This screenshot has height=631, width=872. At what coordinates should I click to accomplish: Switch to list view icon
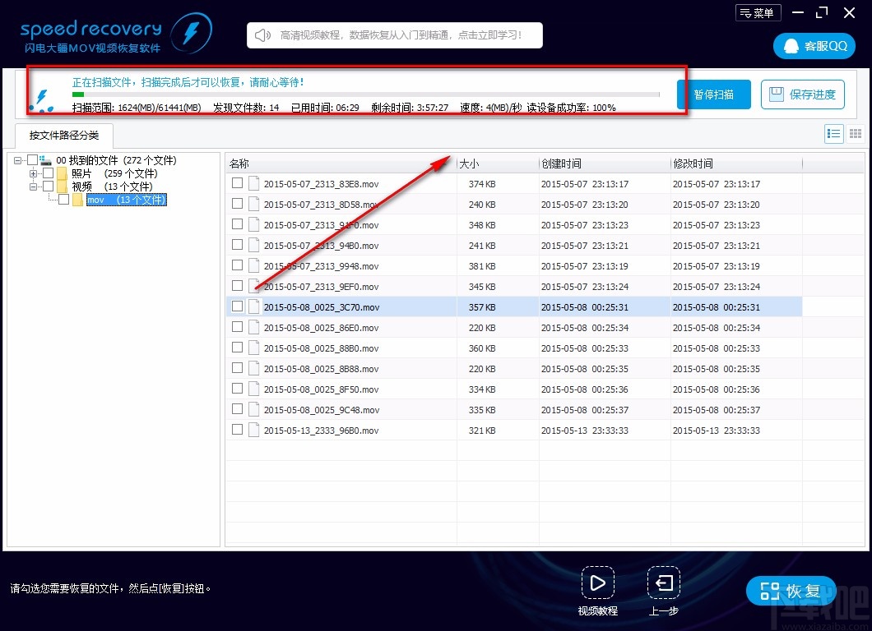(x=833, y=134)
